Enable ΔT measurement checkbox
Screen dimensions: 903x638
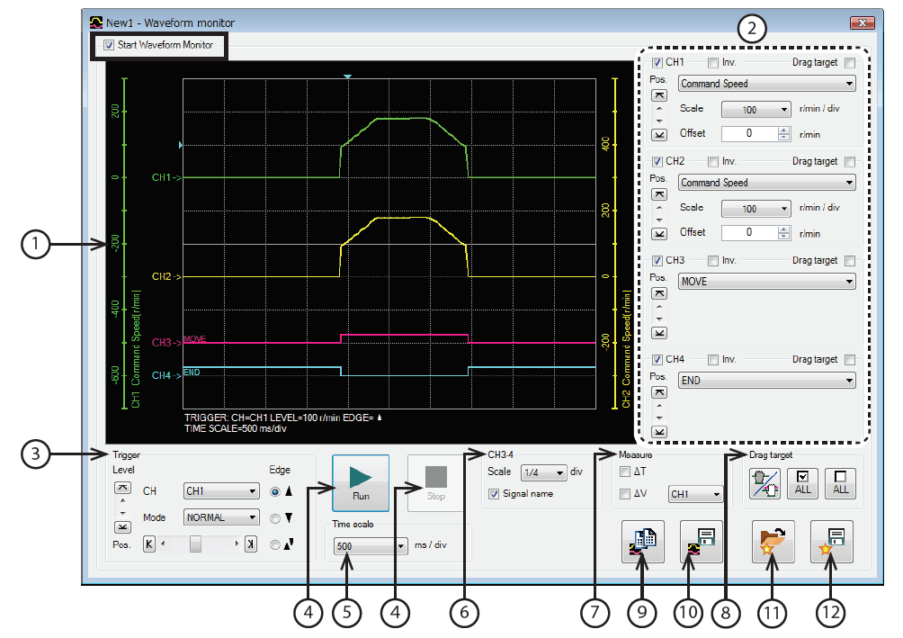coord(625,472)
